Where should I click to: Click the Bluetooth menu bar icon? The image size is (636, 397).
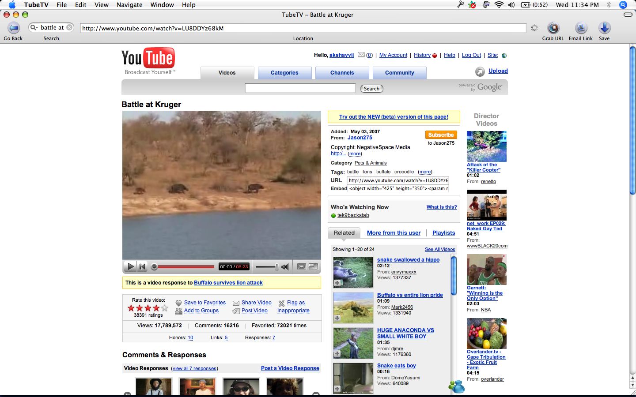tap(609, 5)
